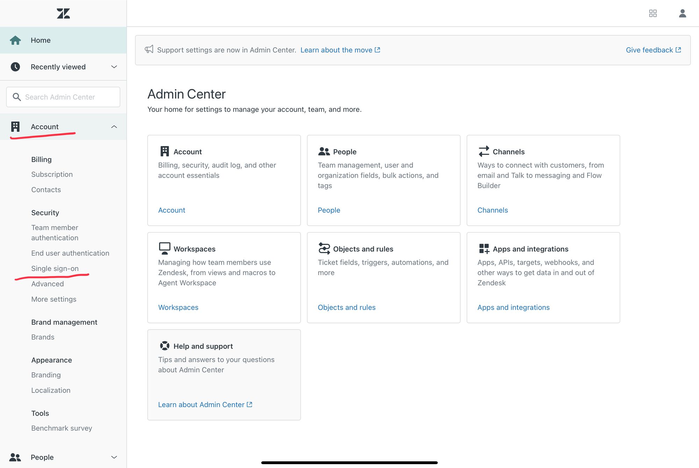
Task: Click the Account building icon in sidebar
Action: click(x=15, y=127)
